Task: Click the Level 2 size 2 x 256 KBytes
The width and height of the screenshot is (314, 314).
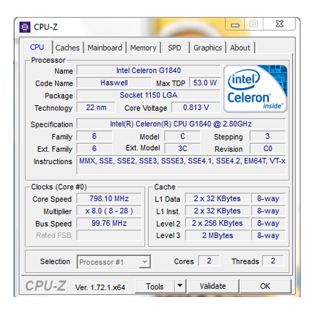Action: (x=217, y=223)
